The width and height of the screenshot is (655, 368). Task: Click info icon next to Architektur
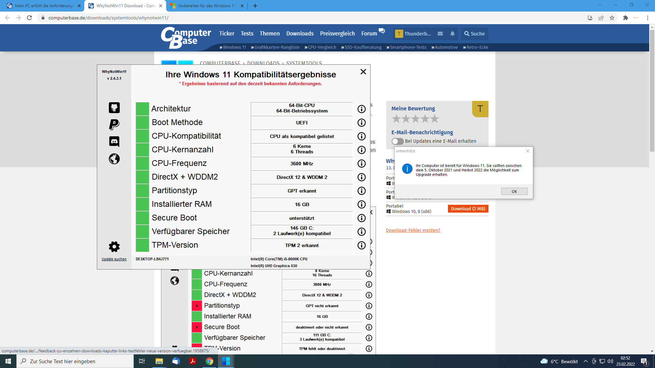click(x=361, y=109)
